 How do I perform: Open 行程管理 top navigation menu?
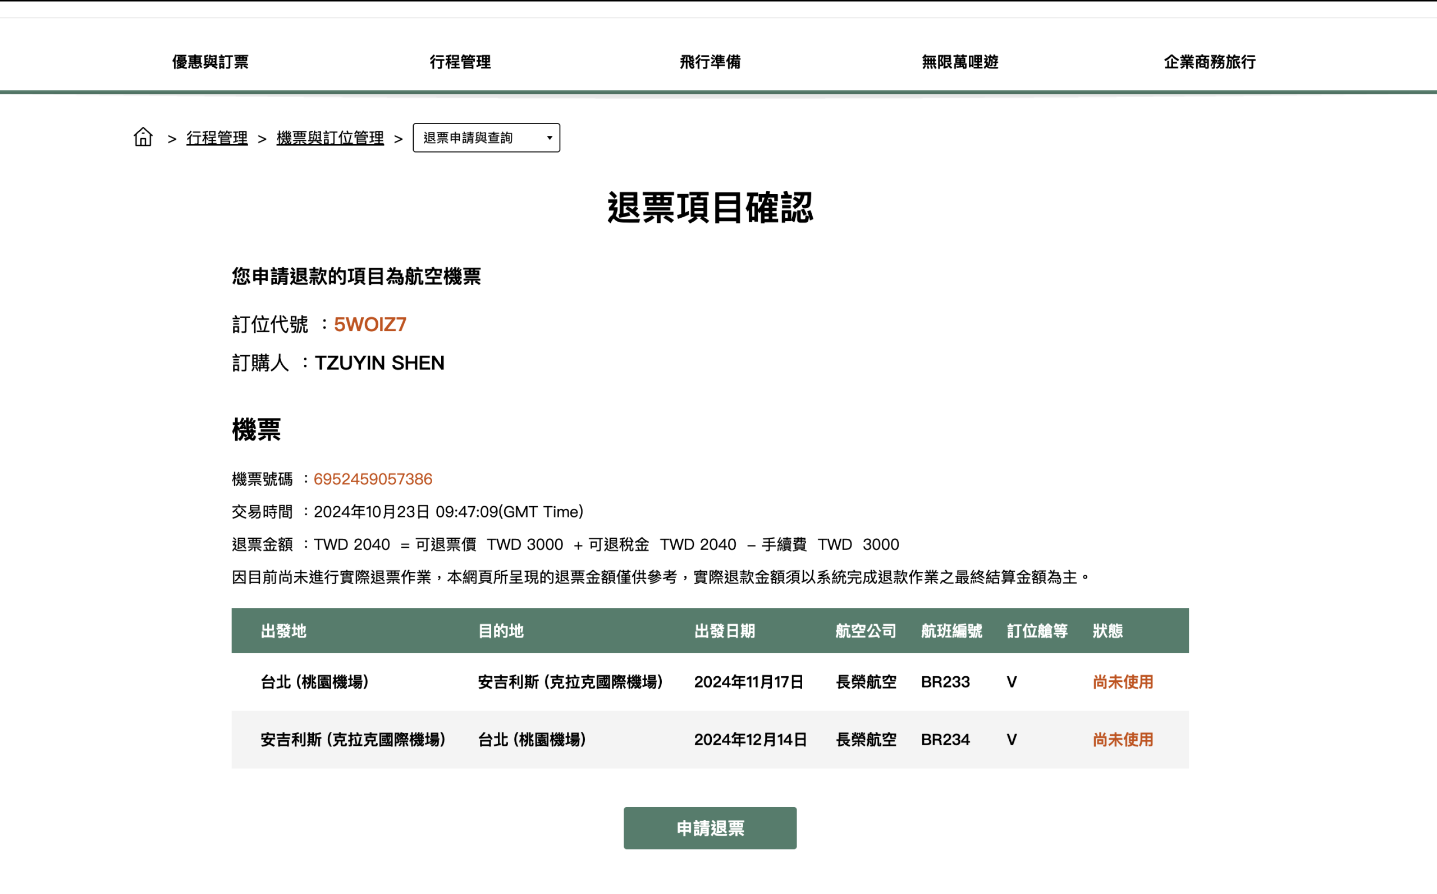pos(460,62)
